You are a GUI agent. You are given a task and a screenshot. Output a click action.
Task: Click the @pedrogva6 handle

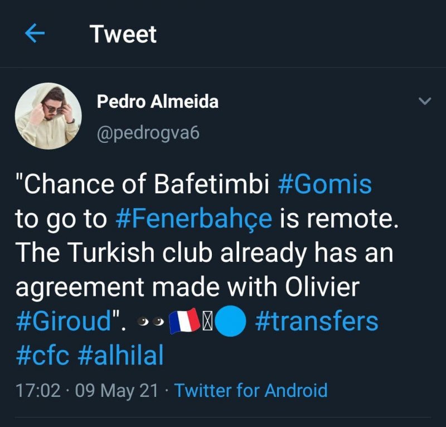pyautogui.click(x=148, y=134)
